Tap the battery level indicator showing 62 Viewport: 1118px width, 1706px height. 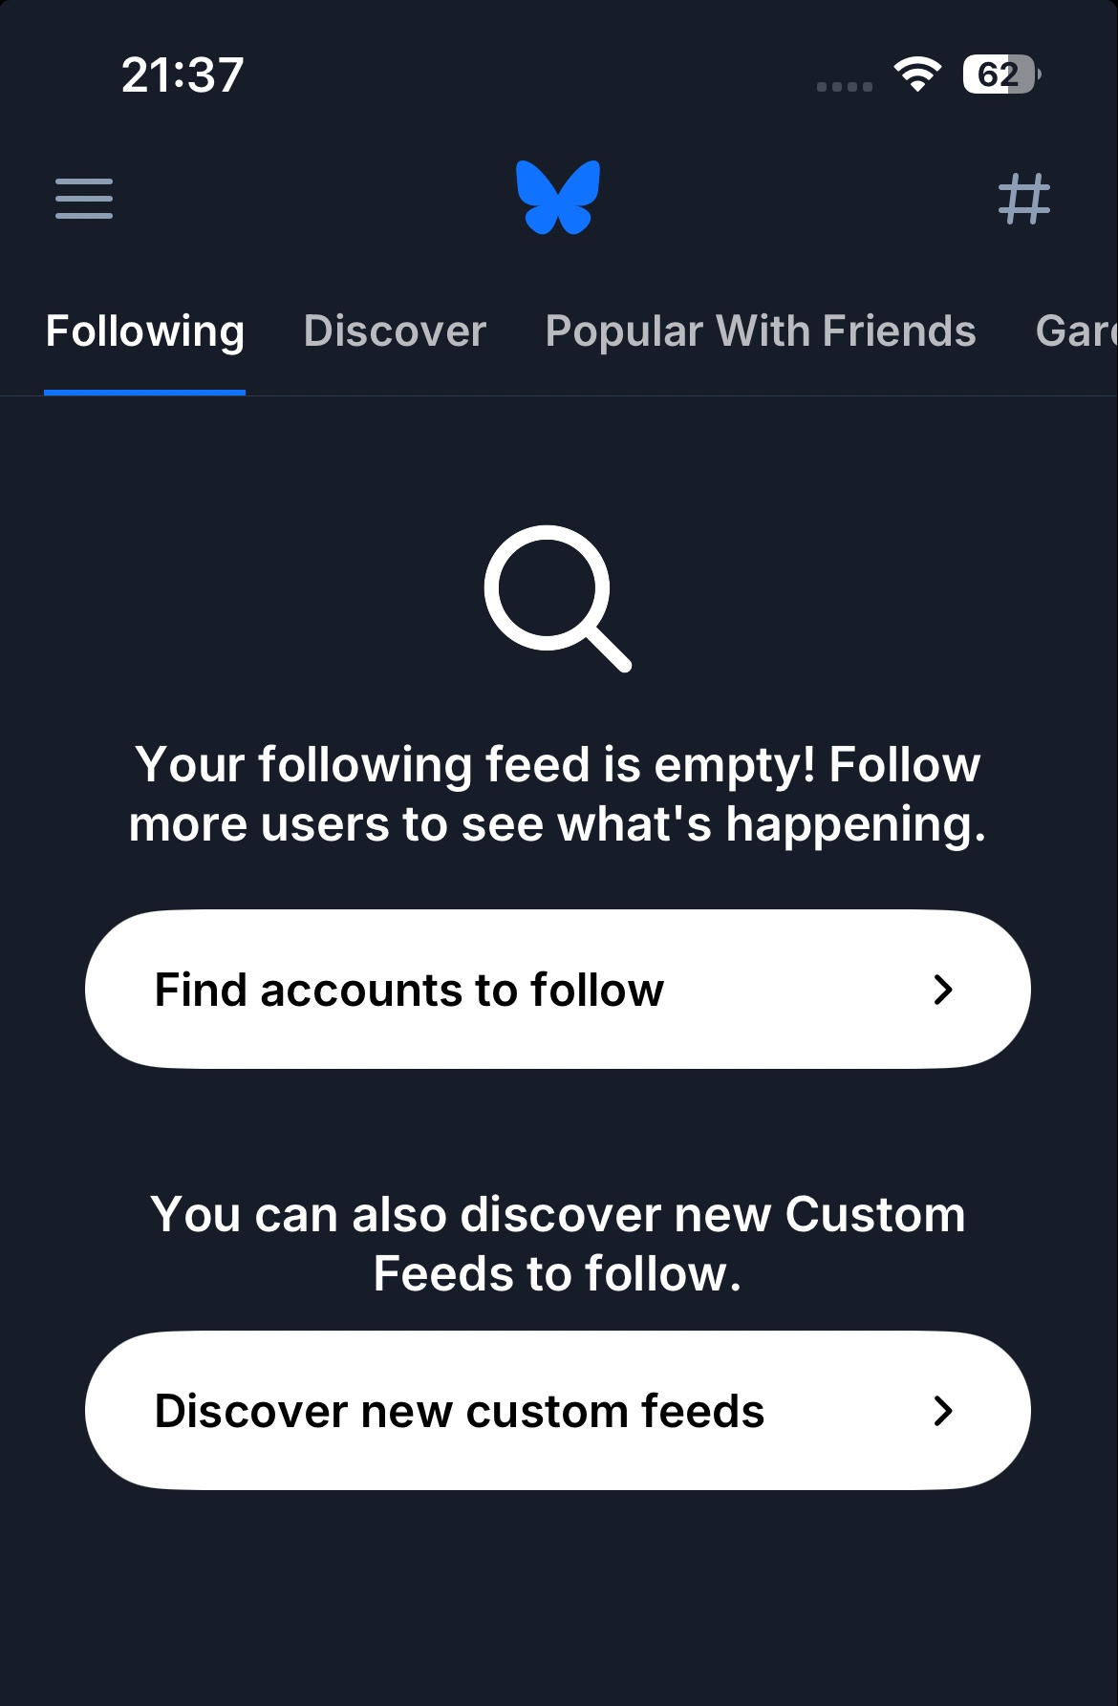[x=1000, y=75]
